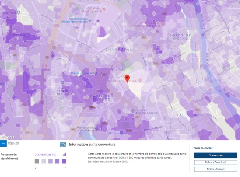Viewport: 240px width, 177px height.
Task: Click the Créteil city label
Action: click(x=121, y=70)
